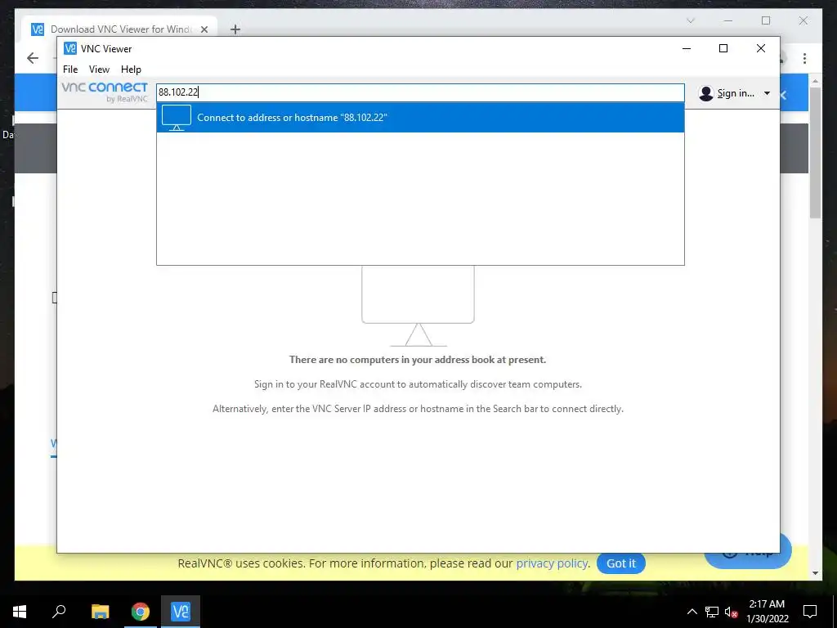Open File Explorer from the taskbar
The height and width of the screenshot is (628, 837).
[100, 612]
